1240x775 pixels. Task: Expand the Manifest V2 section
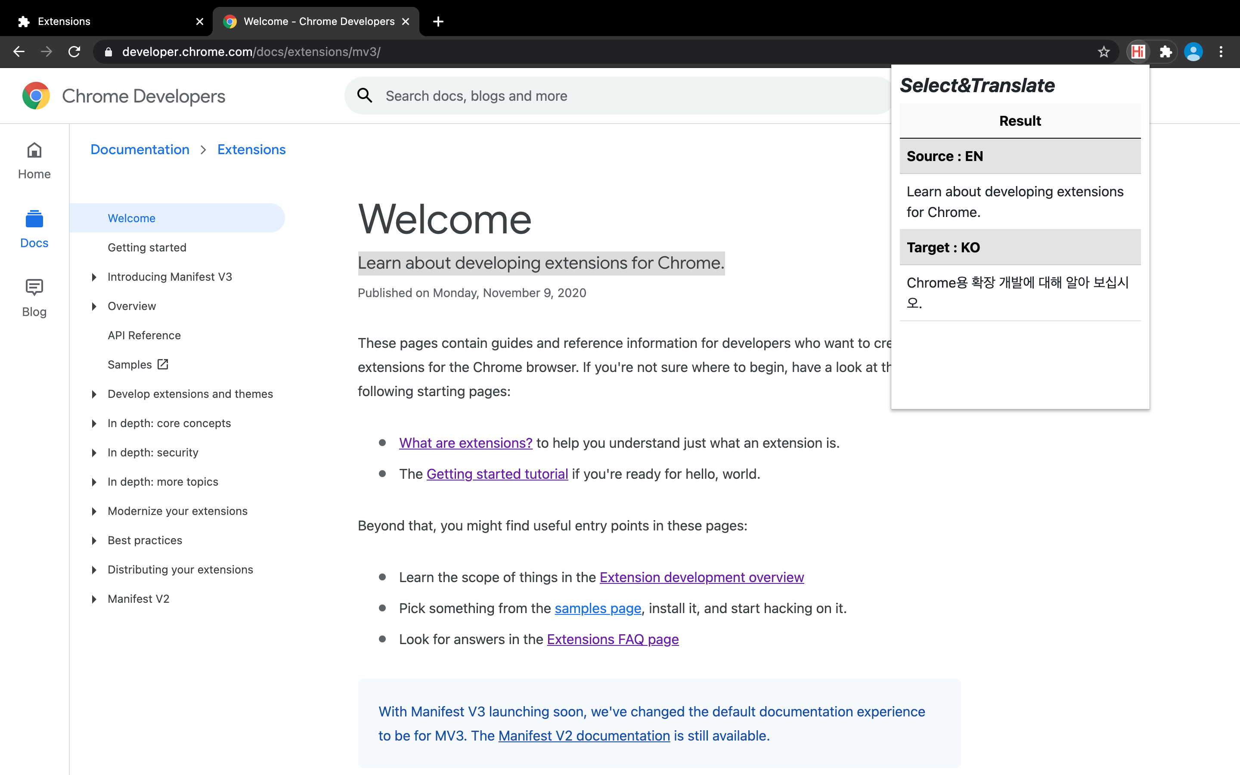click(x=94, y=599)
